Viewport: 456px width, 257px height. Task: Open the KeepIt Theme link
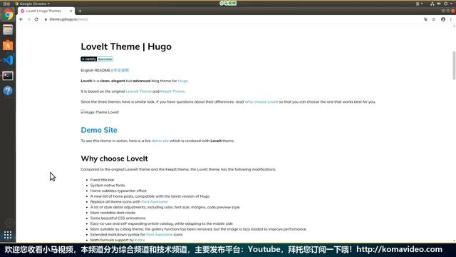pos(172,91)
